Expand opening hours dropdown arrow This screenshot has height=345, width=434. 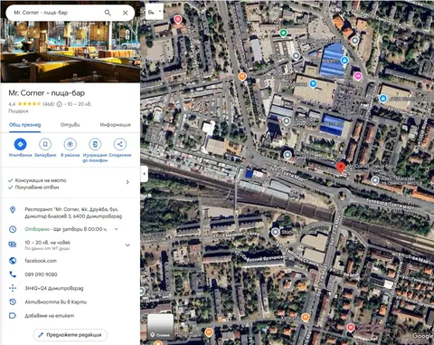(x=116, y=229)
